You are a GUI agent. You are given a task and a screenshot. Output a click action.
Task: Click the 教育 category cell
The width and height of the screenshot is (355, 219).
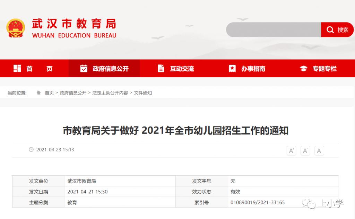(120, 202)
